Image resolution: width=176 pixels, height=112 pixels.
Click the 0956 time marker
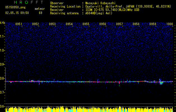[103, 24]
